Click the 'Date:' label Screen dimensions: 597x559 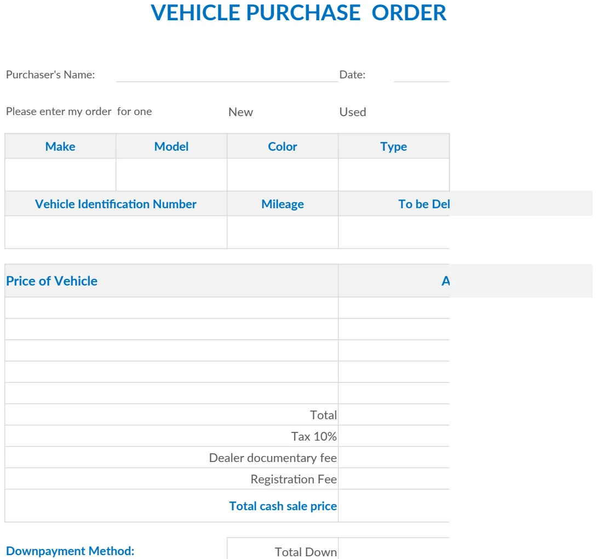352,75
